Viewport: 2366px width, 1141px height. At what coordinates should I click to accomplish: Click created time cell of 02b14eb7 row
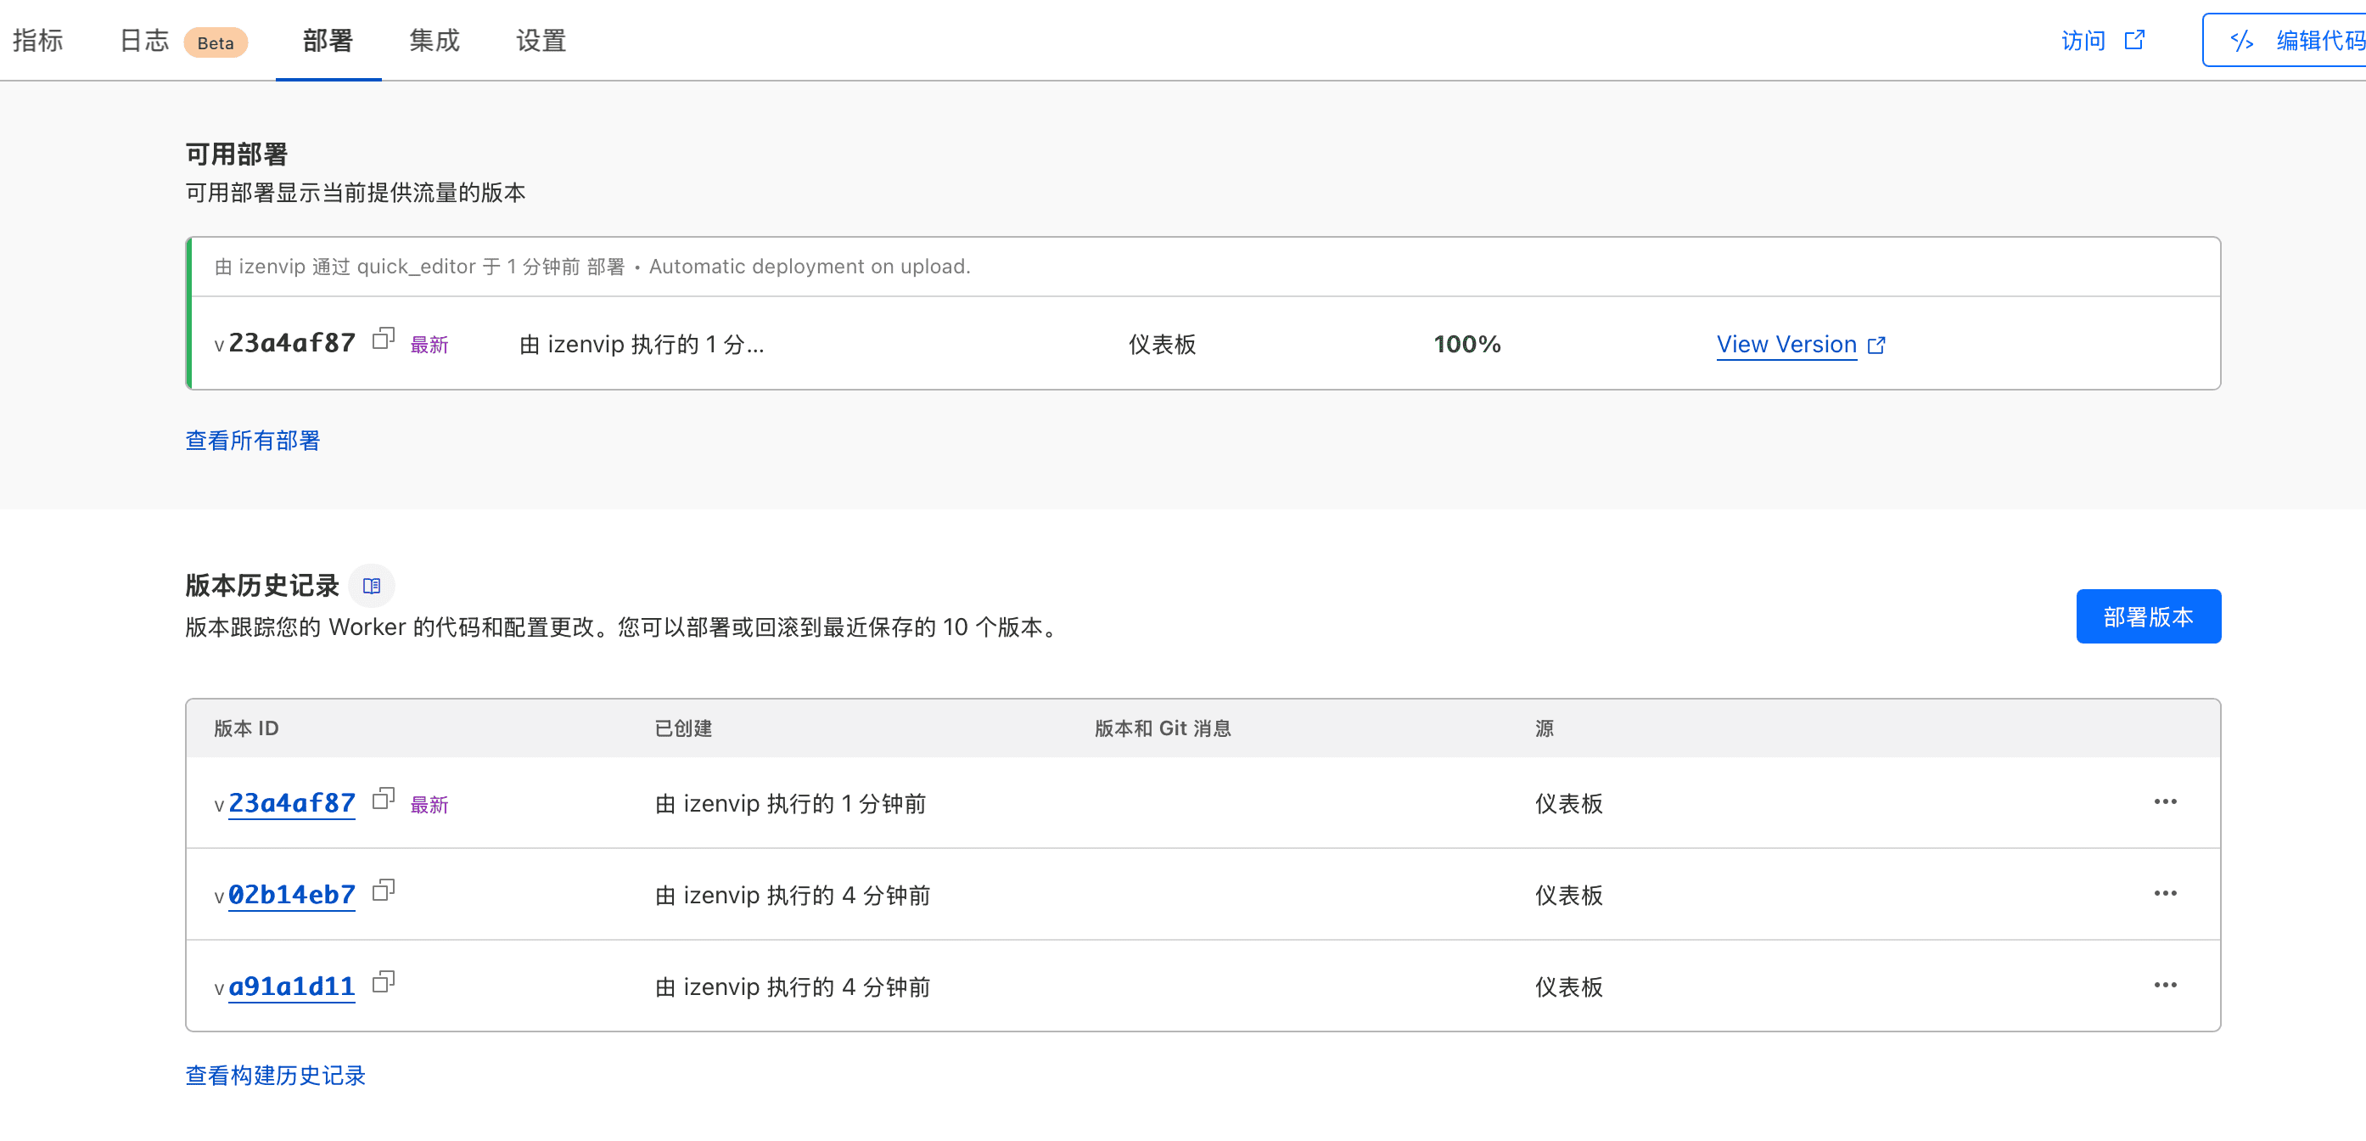click(x=793, y=896)
